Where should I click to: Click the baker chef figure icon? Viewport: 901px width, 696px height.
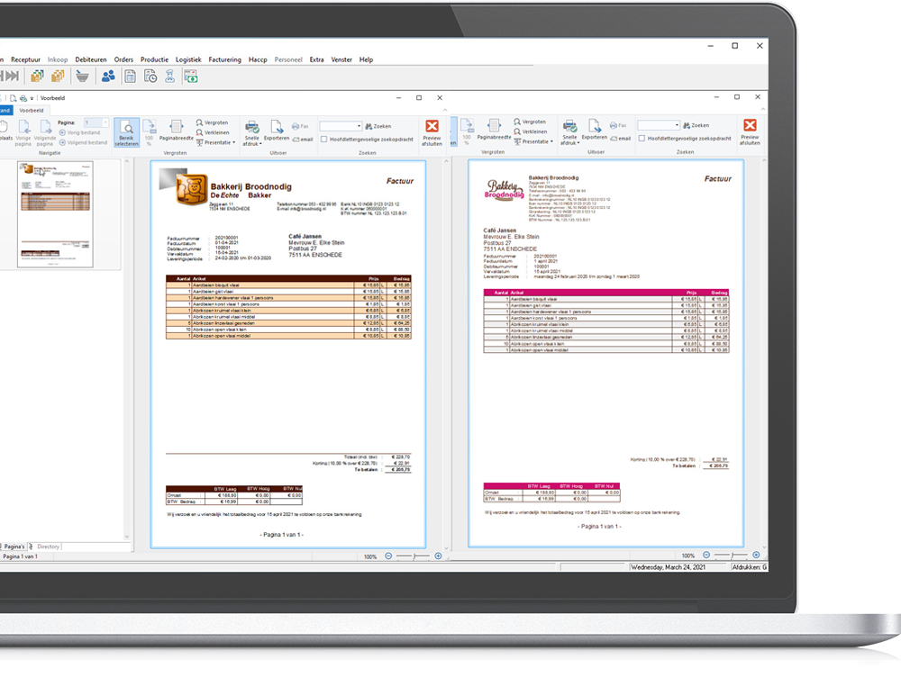(x=170, y=76)
